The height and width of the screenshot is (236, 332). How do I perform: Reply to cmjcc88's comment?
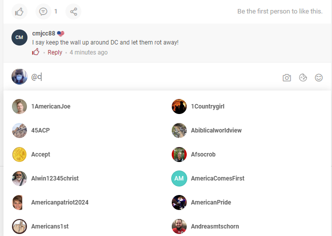(x=55, y=52)
